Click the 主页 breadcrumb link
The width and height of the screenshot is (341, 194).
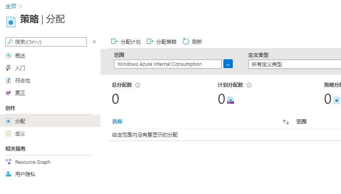click(10, 6)
